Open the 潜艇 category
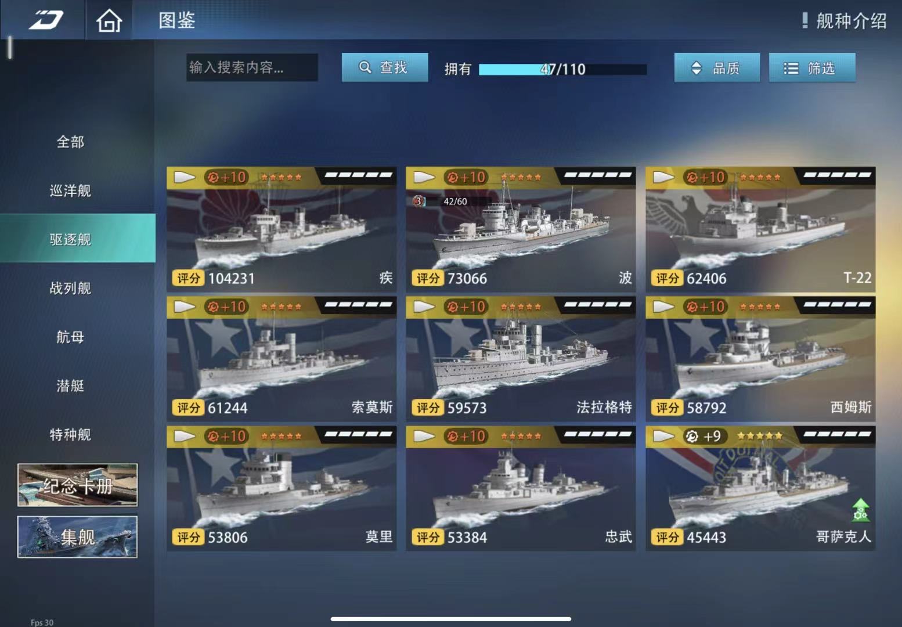The image size is (902, 627). (x=70, y=385)
